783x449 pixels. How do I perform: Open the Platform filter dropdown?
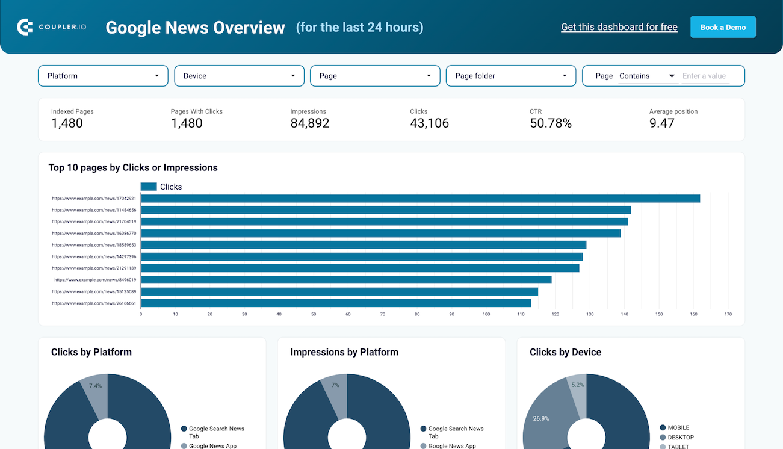point(103,76)
